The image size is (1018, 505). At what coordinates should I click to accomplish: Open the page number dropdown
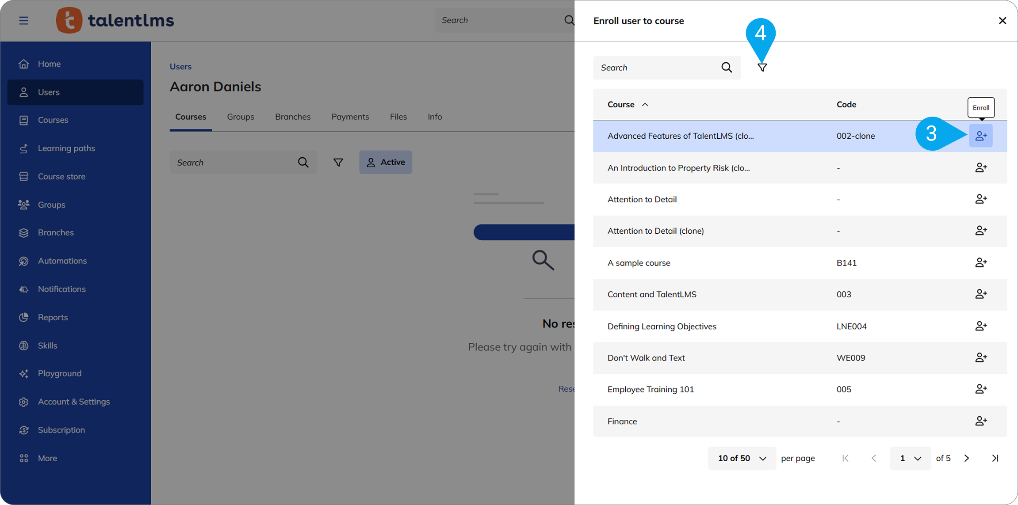910,458
